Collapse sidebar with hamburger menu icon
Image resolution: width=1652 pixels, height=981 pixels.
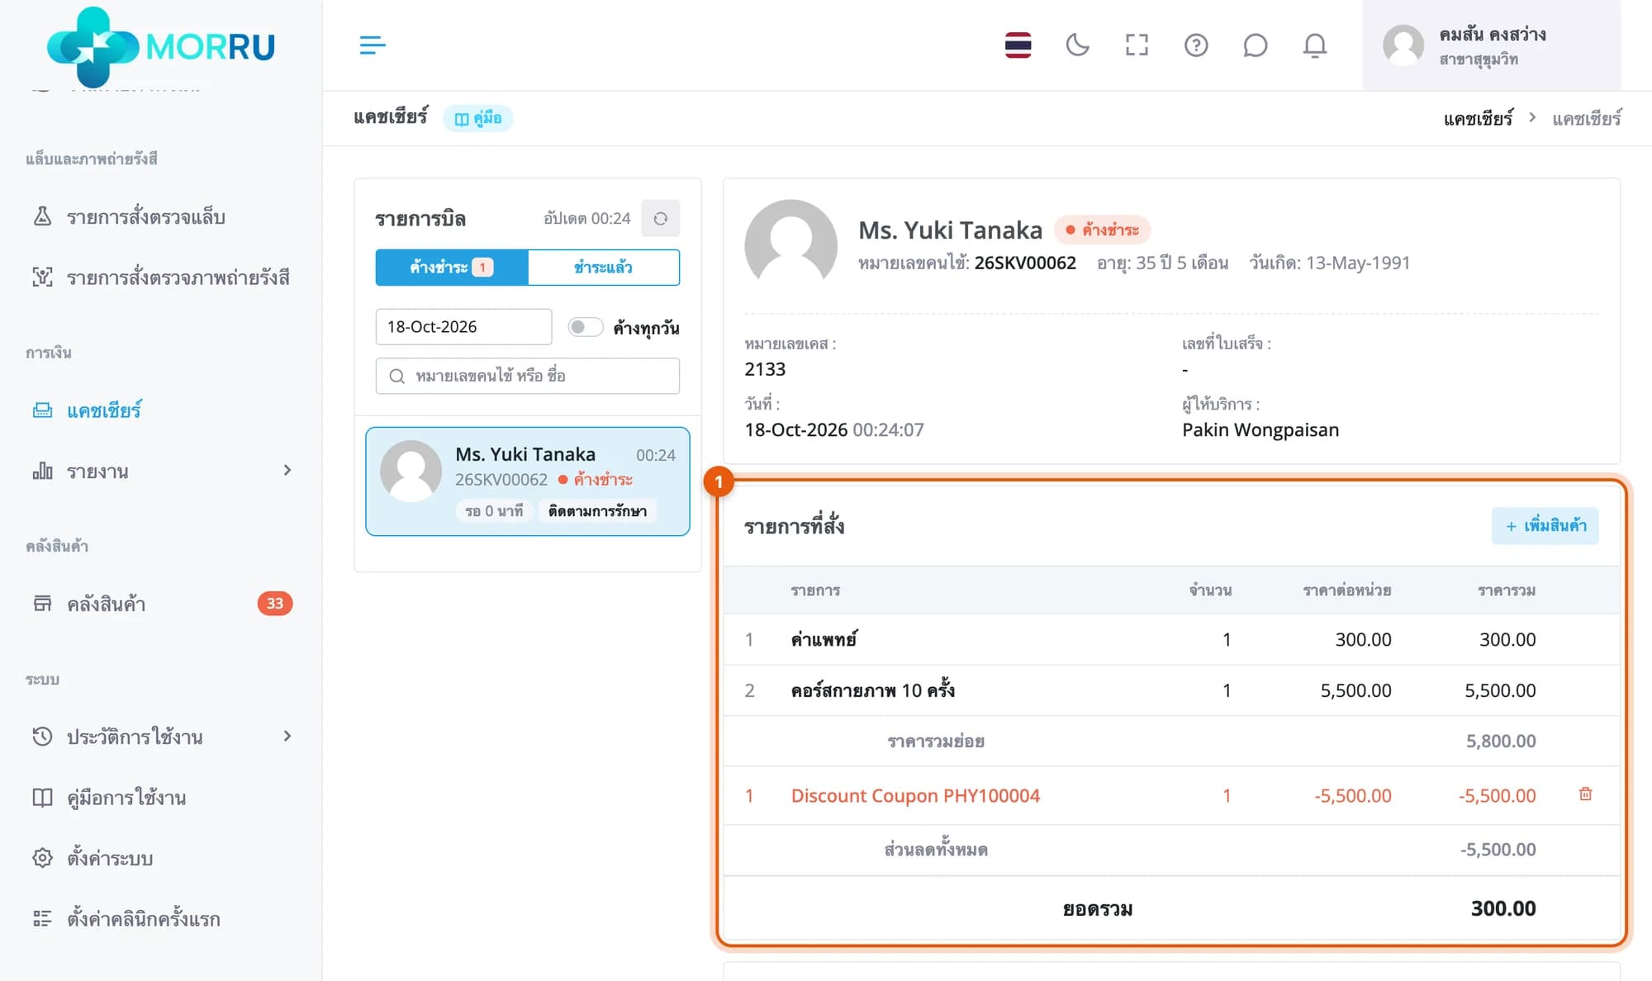click(x=373, y=45)
